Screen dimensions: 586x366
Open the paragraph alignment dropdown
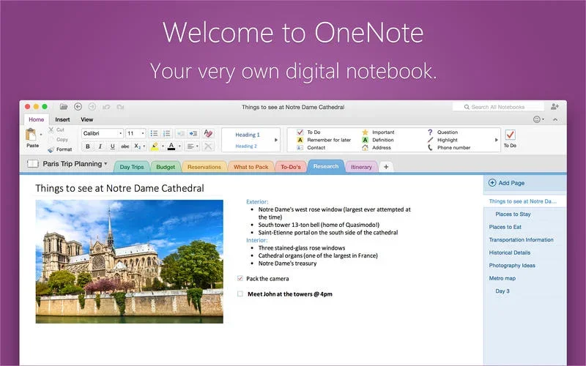click(x=193, y=146)
